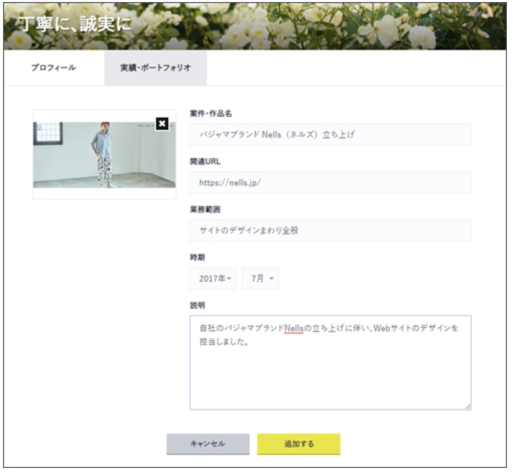
Task: Click the 説明 label
Action: (x=198, y=305)
